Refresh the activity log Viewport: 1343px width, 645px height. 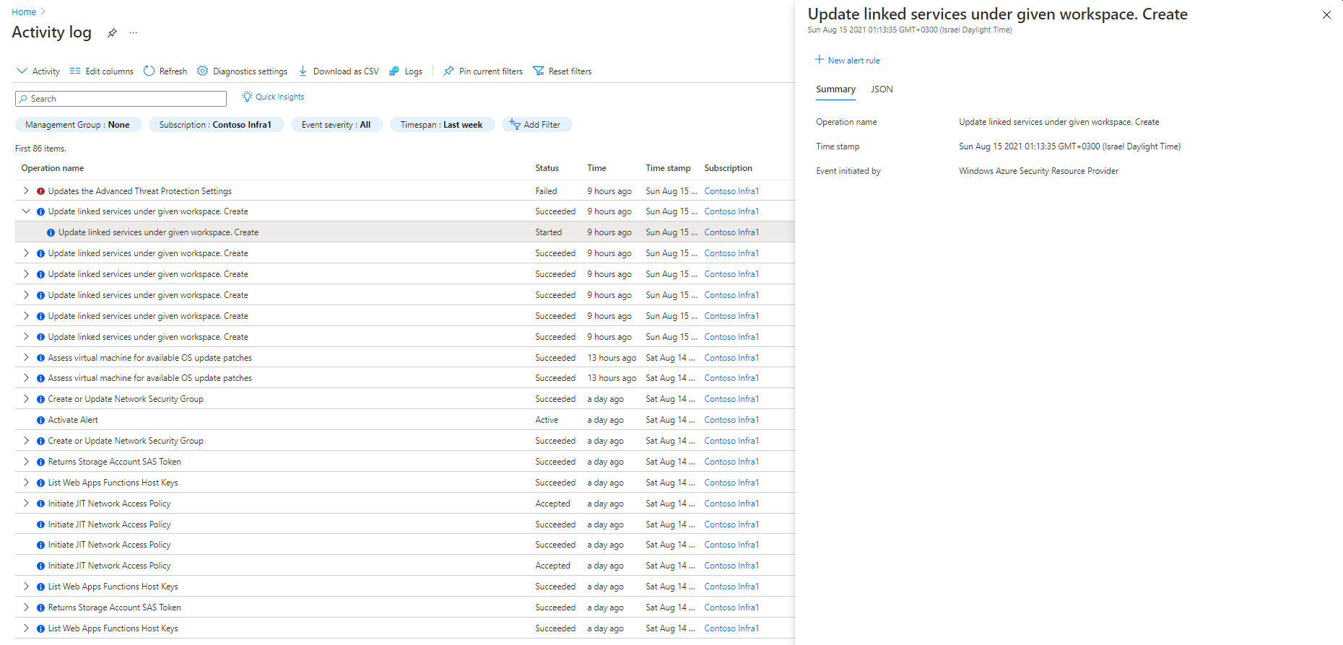click(165, 71)
